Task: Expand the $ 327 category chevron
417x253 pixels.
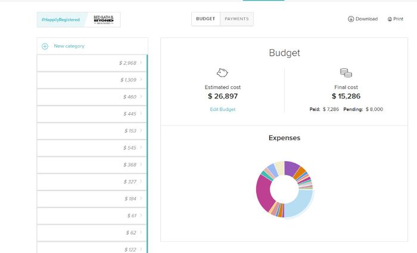Action: pyautogui.click(x=141, y=181)
